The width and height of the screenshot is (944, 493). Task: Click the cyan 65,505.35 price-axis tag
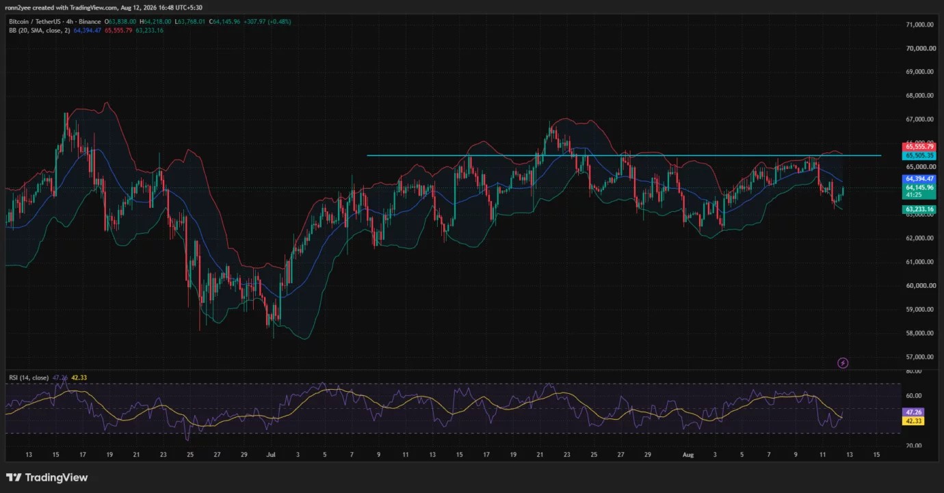(x=919, y=155)
